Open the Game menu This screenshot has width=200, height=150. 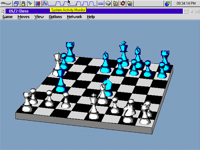(7, 17)
